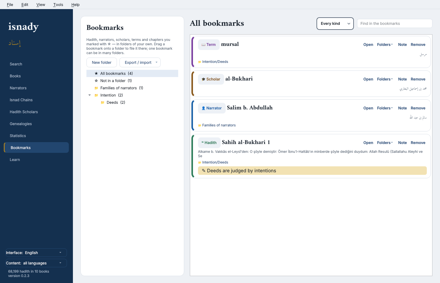The image size is (440, 283).
Task: Select the Not in a folder row
Action: point(132,81)
